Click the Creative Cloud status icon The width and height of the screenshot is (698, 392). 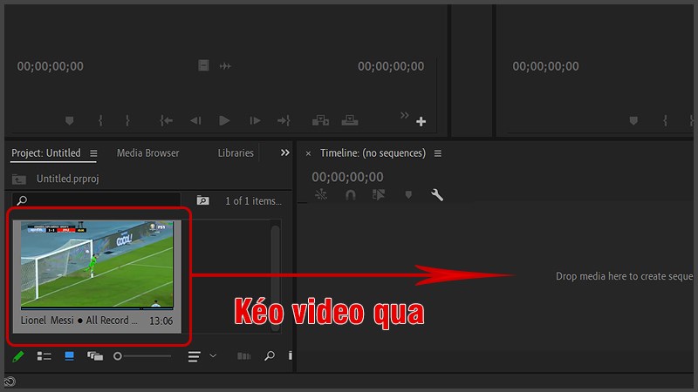(10, 382)
